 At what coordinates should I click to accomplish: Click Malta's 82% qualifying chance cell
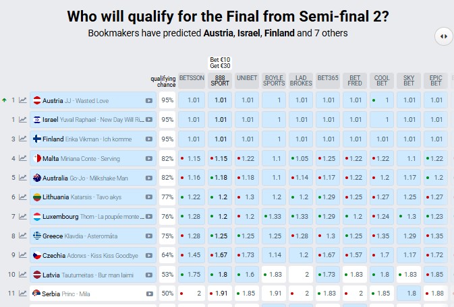[x=167, y=158]
